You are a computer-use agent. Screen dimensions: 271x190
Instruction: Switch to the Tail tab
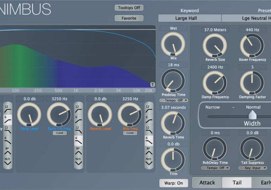tap(237, 183)
